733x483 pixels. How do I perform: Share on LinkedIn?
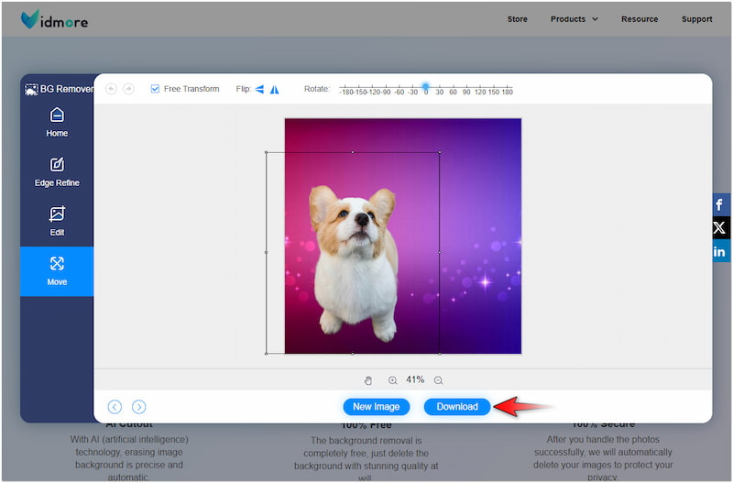click(720, 251)
